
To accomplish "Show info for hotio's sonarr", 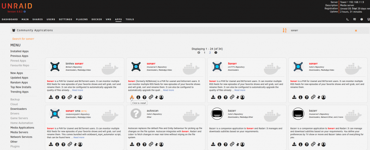I will click(x=300, y=97).
